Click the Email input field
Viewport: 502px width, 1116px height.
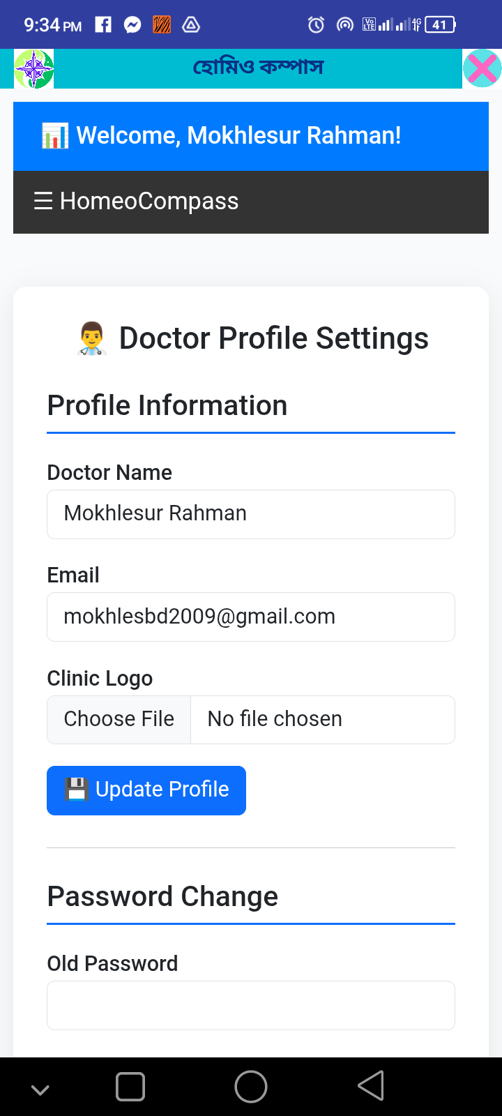pos(251,617)
